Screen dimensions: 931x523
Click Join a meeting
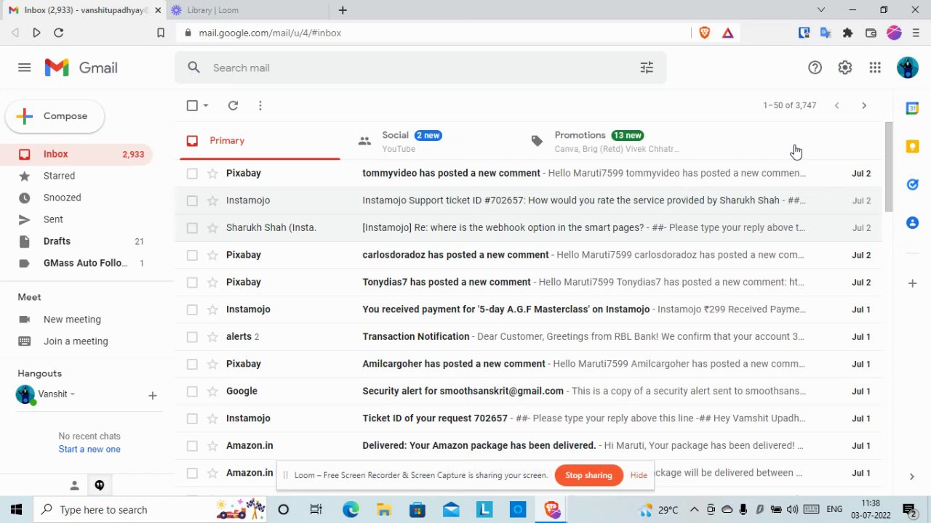76,341
